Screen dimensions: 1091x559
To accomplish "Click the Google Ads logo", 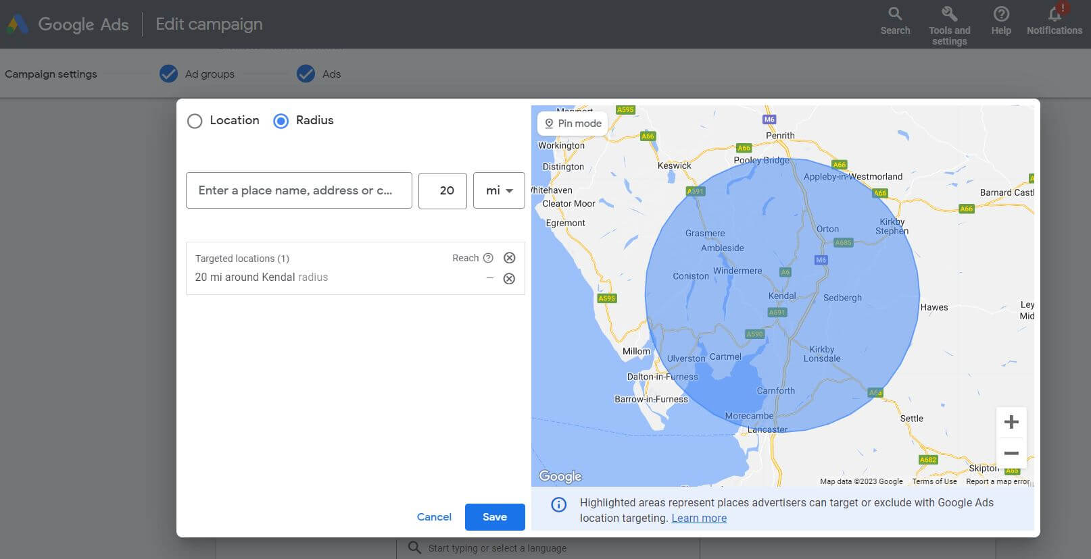I will pyautogui.click(x=68, y=24).
